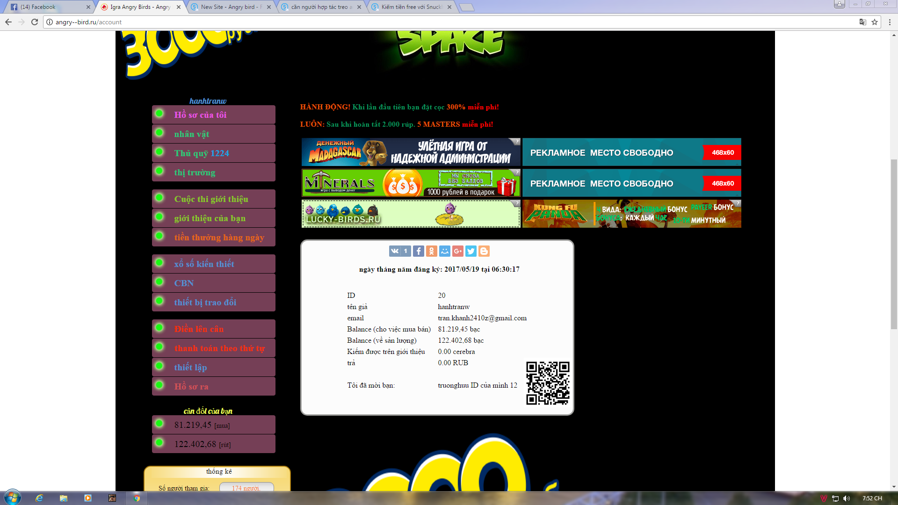Share via the Google+ icon
The height and width of the screenshot is (505, 898).
click(x=458, y=251)
